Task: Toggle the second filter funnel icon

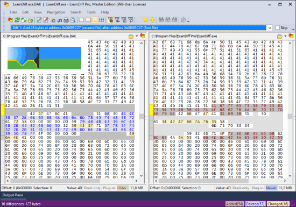Action: tap(117, 20)
